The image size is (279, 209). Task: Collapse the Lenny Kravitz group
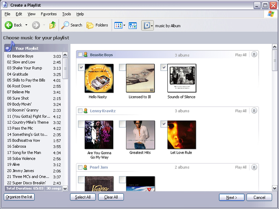pos(254,111)
